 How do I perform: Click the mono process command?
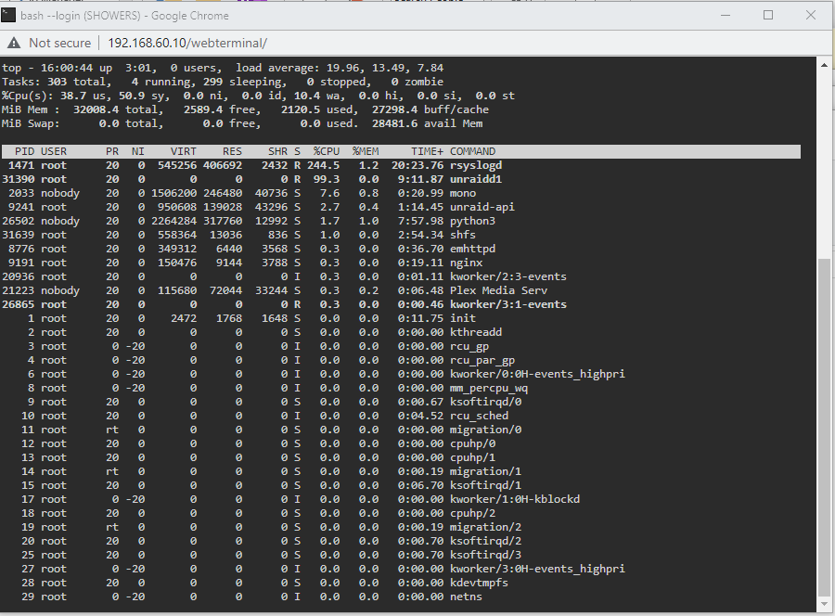coord(463,193)
